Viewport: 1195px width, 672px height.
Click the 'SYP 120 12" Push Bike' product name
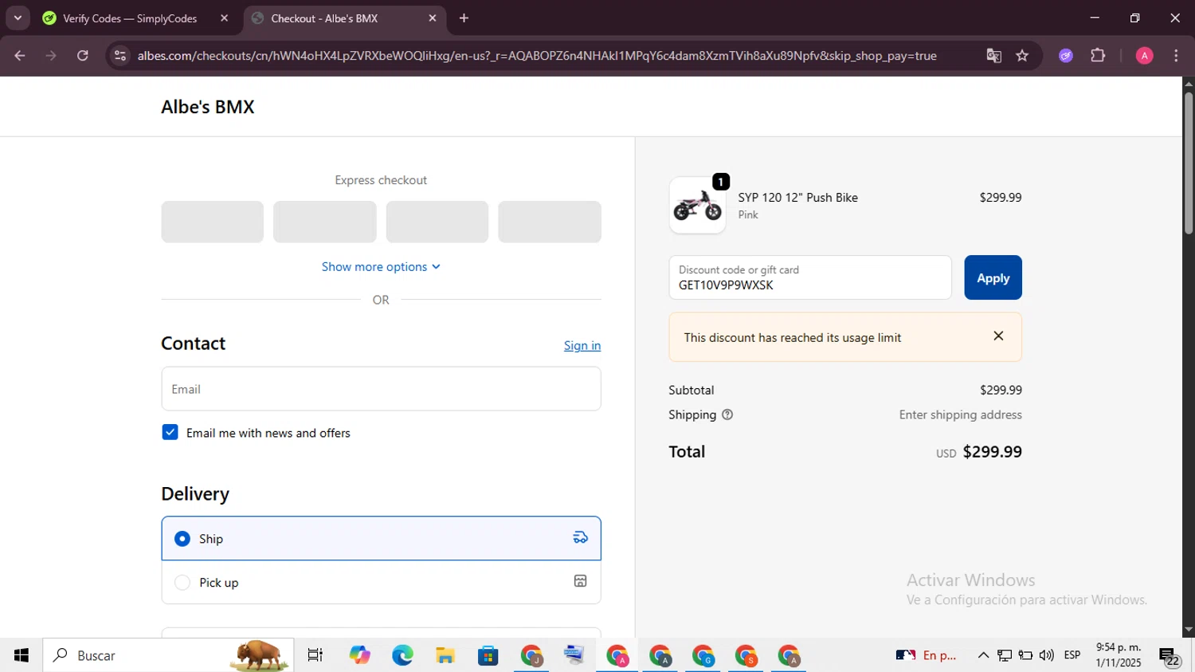(x=797, y=197)
